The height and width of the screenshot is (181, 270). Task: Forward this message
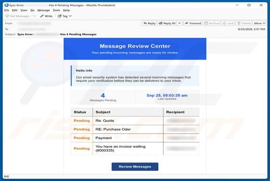[193, 23]
